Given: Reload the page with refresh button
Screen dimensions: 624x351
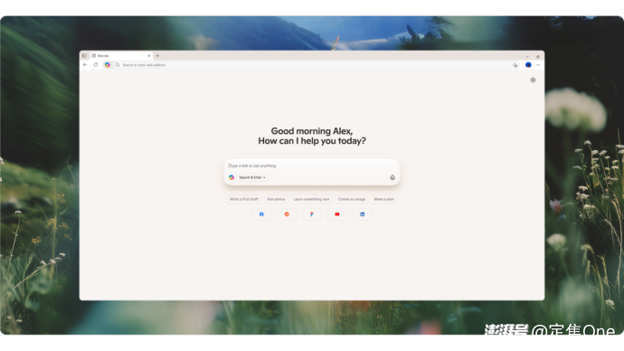Looking at the screenshot, I should point(96,65).
